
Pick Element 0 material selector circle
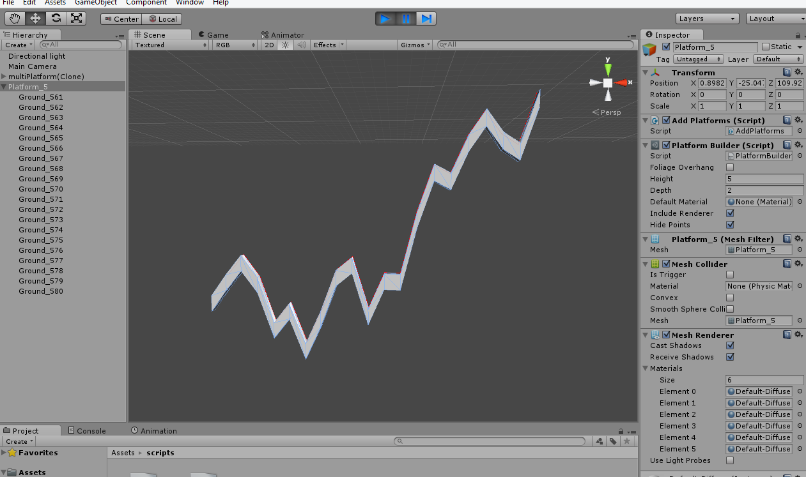point(800,391)
